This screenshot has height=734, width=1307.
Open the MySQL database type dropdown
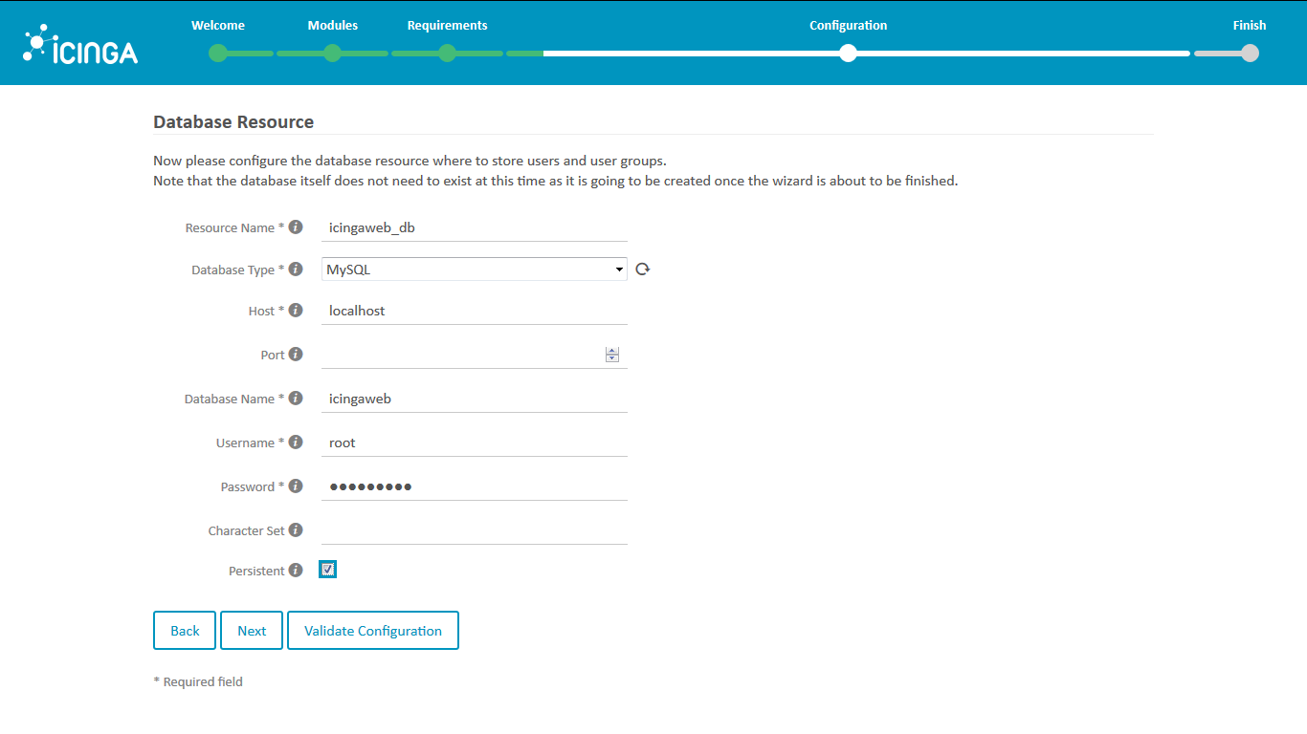(x=475, y=270)
